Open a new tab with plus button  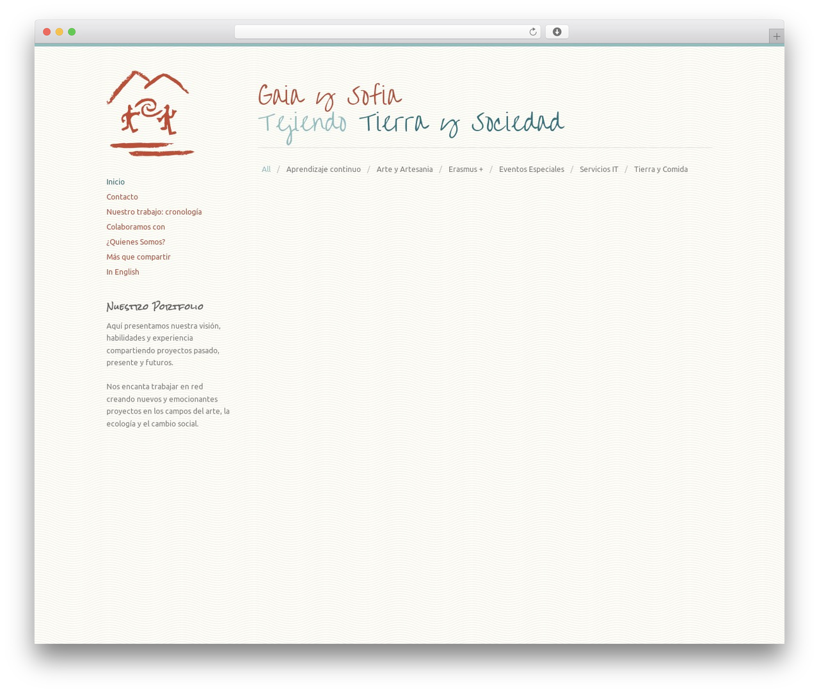pos(776,36)
